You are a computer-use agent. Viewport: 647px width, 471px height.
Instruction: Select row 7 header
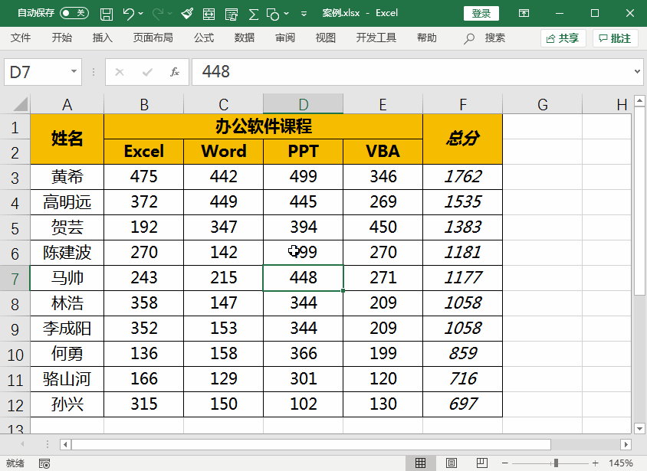pos(15,279)
